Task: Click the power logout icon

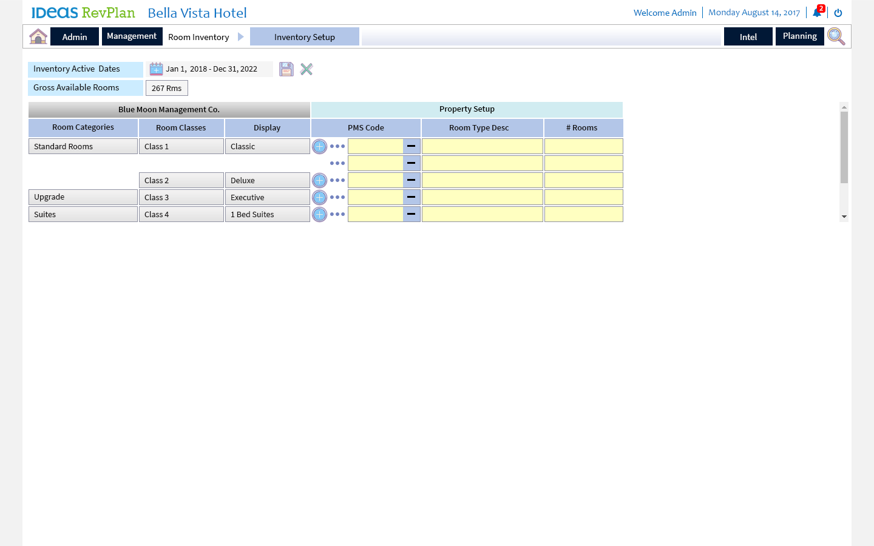Action: pos(838,13)
